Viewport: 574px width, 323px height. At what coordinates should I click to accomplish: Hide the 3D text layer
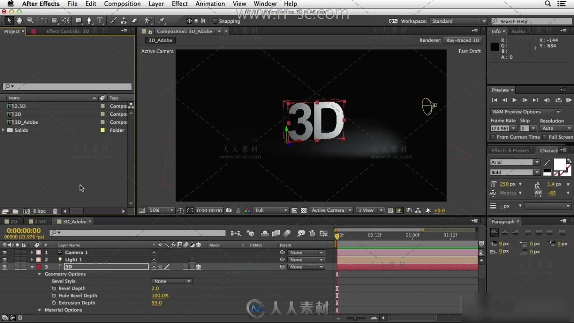tap(5, 267)
